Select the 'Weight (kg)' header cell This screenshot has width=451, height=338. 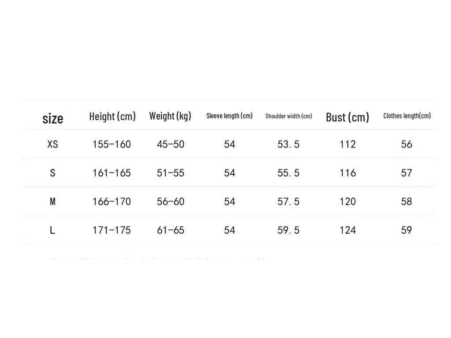(170, 116)
